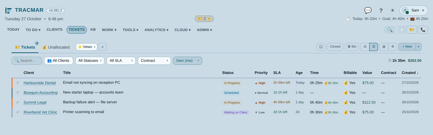Go to the TODAY page
Image resolution: width=433 pixels, height=135 pixels.
click(x=13, y=30)
